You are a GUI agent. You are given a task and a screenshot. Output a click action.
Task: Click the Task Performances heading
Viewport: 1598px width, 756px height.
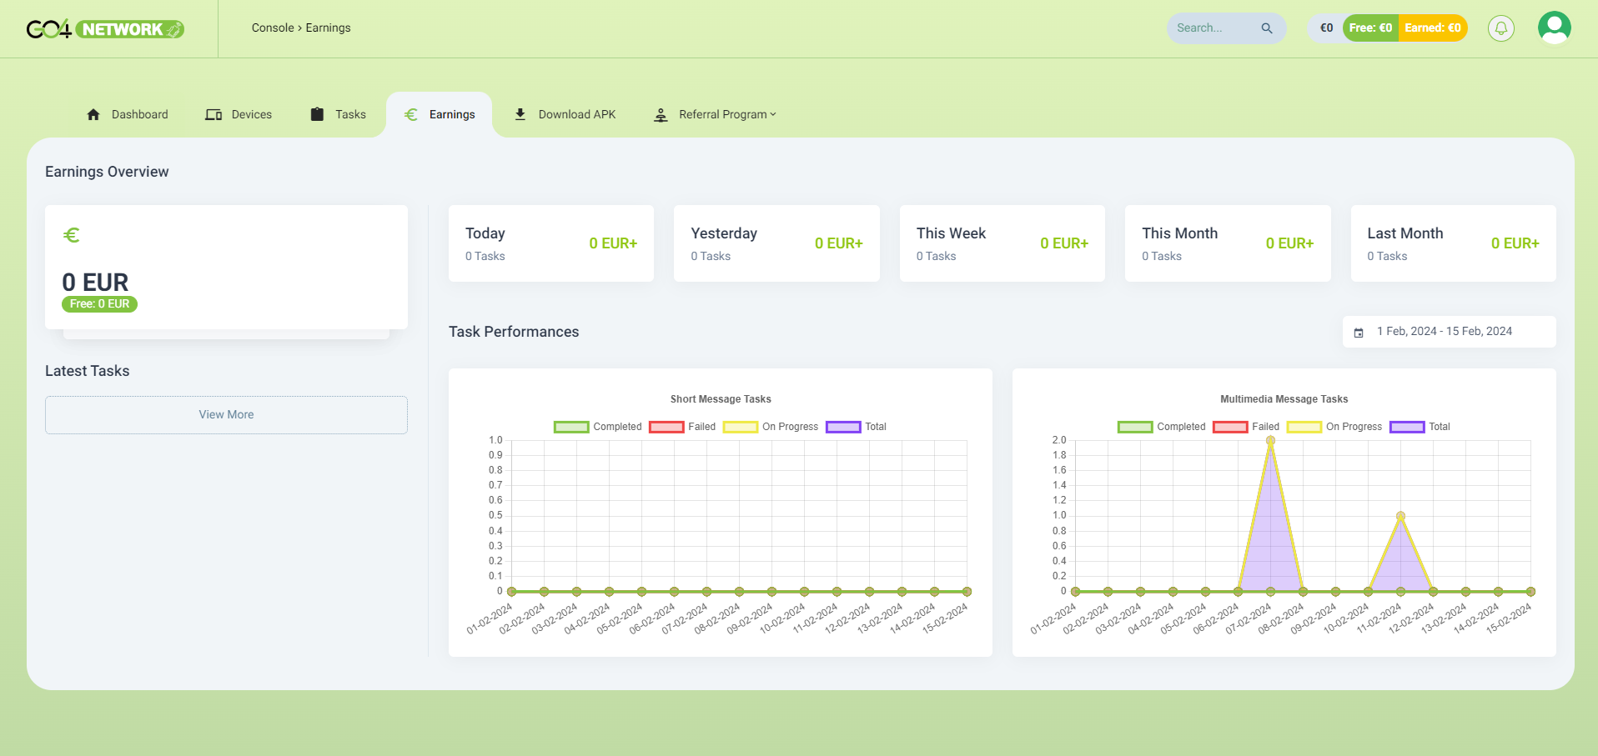coord(514,332)
